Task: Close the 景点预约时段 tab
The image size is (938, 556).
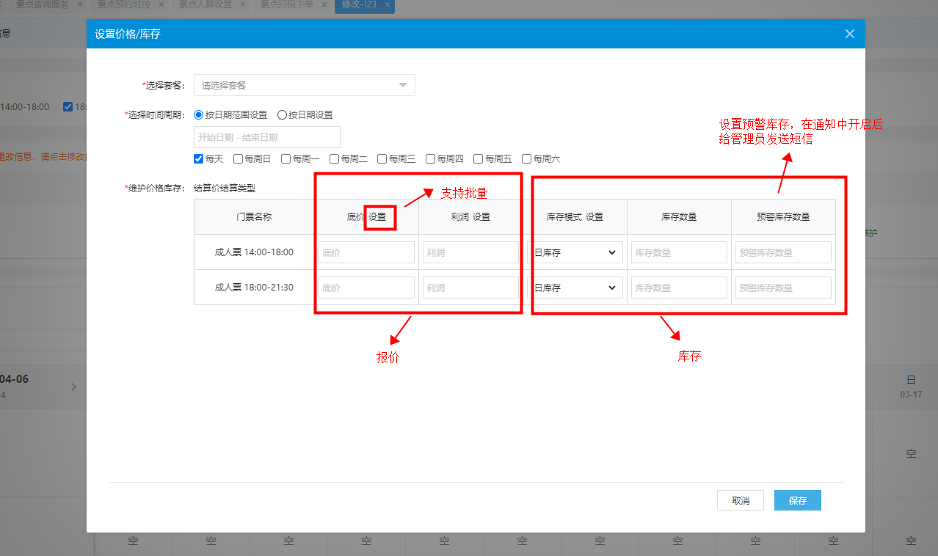Action: point(161,4)
